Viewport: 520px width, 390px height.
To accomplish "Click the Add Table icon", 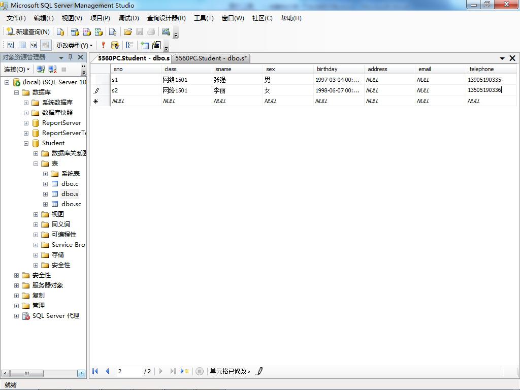I will pos(145,45).
